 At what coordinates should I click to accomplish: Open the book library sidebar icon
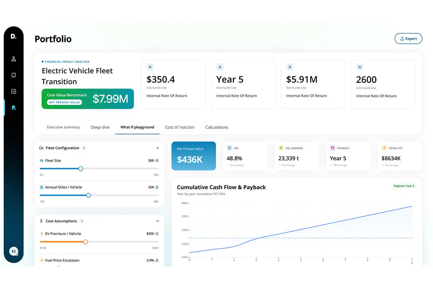[13, 75]
